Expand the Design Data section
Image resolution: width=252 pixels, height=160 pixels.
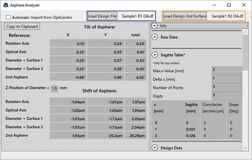(x=155, y=148)
